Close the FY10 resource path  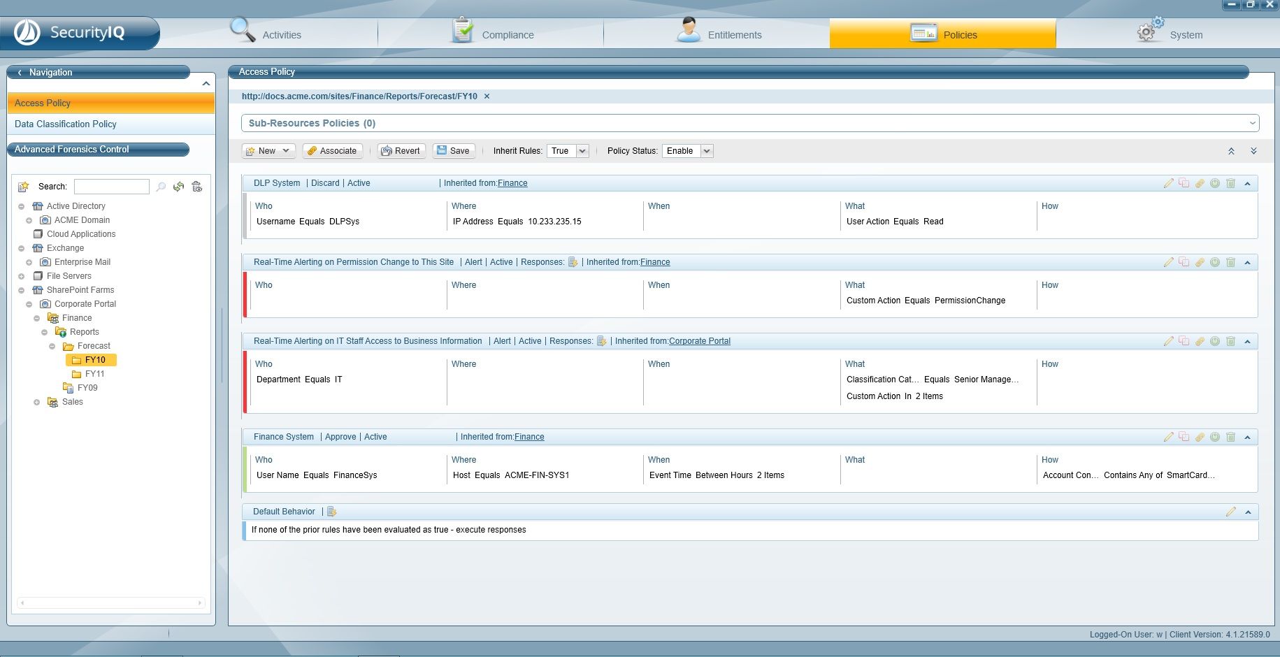(x=487, y=96)
